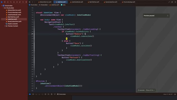Collapse the ChuckJokes group folder
The image size is (177, 100).
pyautogui.click(x=3, y=8)
